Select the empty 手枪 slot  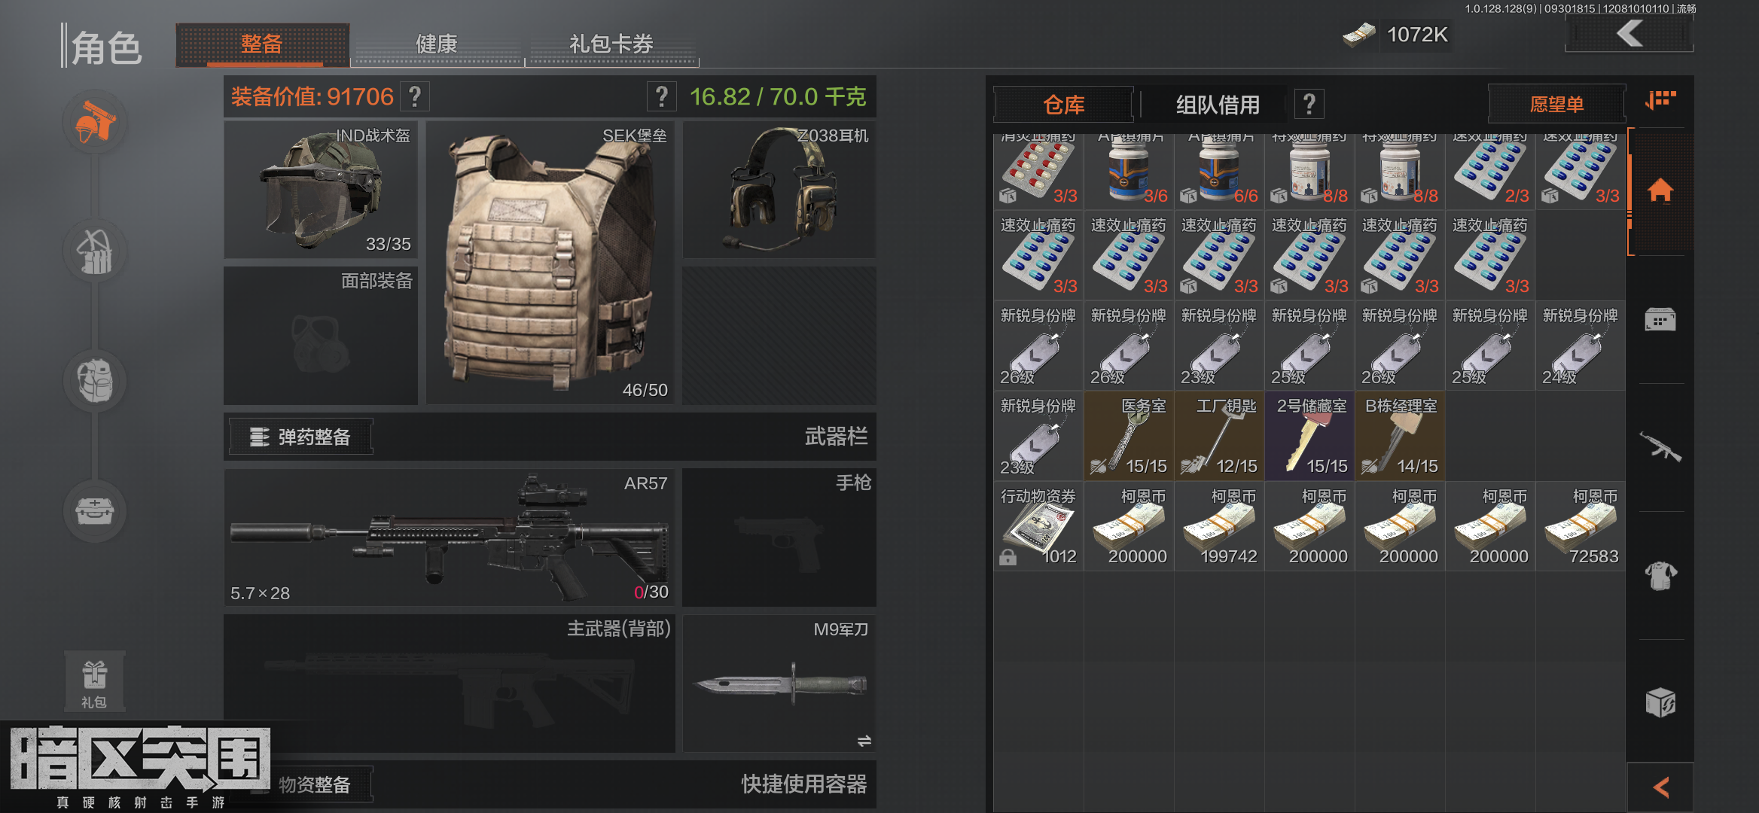pyautogui.click(x=779, y=537)
